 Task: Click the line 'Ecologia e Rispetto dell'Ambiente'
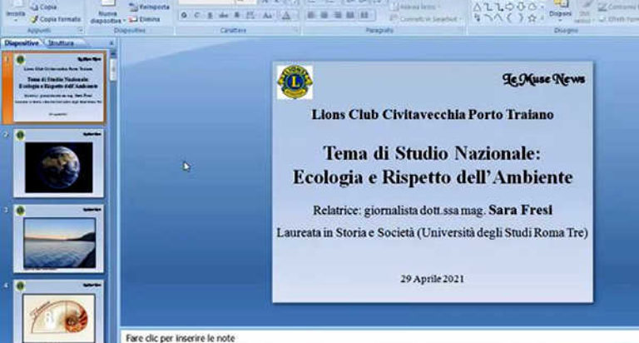(433, 177)
